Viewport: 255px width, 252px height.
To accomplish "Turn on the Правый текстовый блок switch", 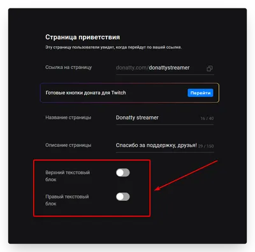I will tap(123, 196).
